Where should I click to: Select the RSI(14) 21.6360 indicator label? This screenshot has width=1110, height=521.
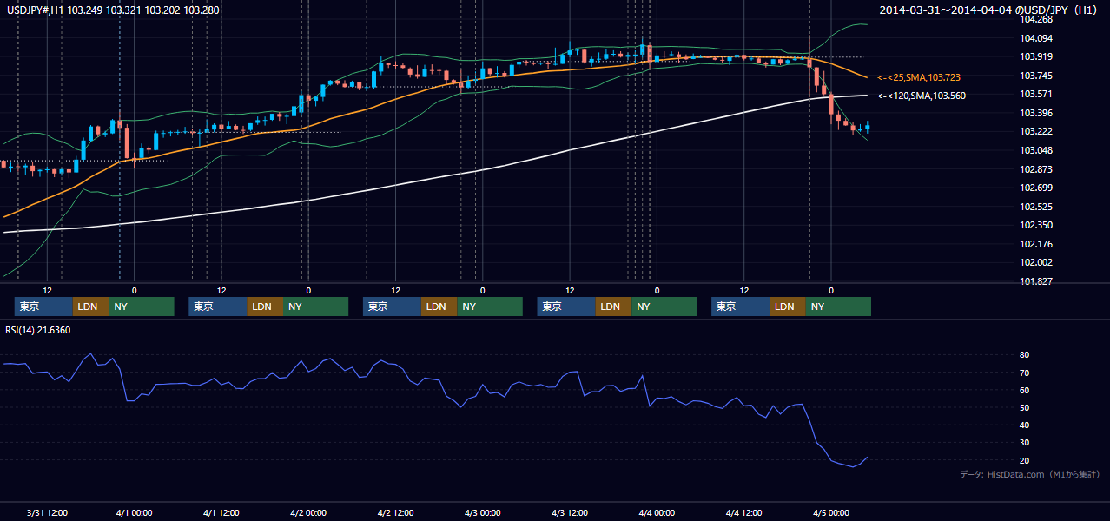click(37, 330)
